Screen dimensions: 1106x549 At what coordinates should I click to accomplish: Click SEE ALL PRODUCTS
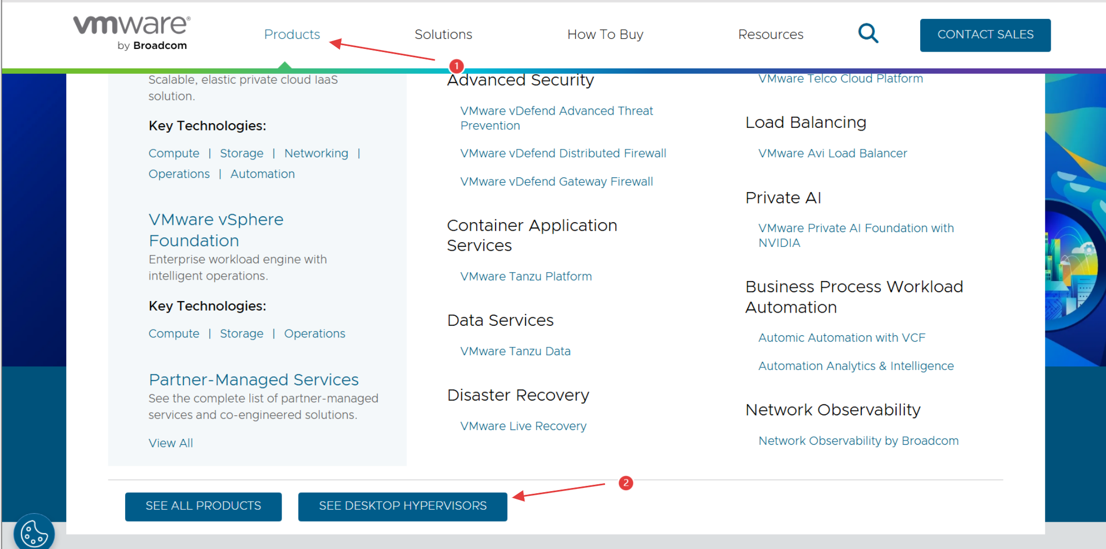203,506
